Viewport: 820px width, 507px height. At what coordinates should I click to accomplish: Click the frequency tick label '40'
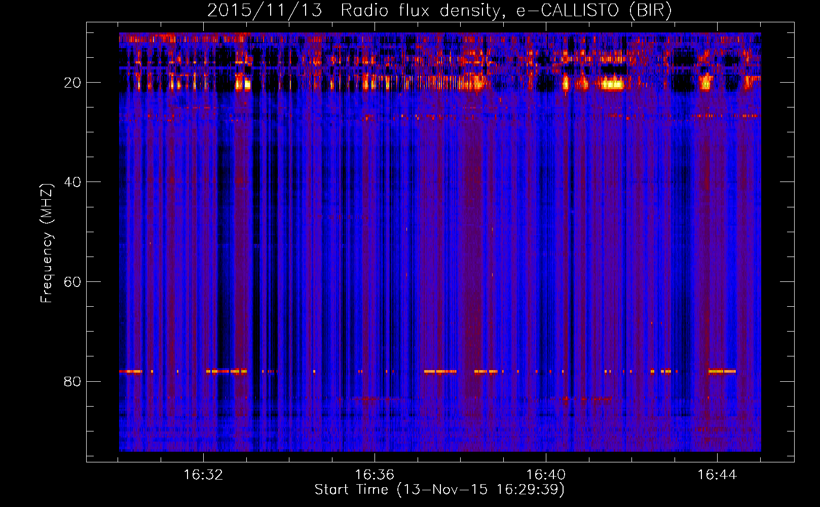(73, 182)
